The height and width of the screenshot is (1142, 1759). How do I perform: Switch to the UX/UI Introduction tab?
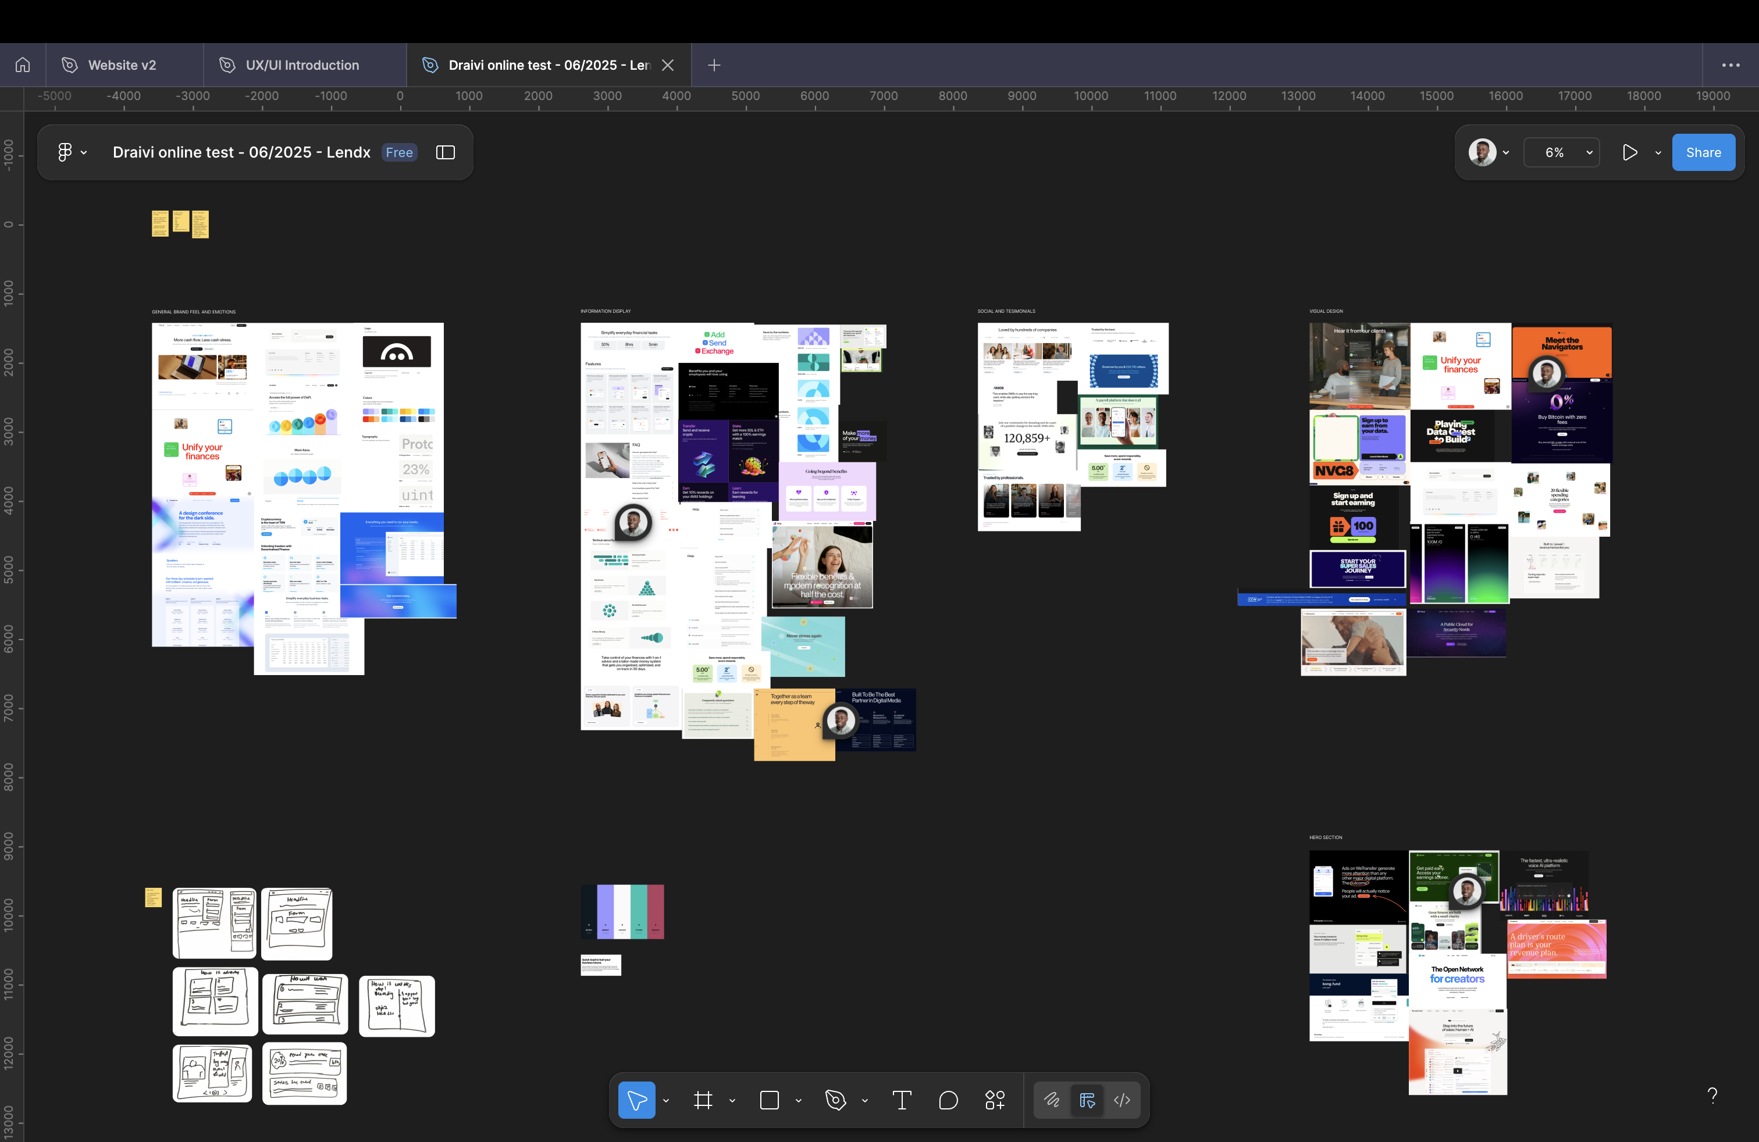[302, 65]
